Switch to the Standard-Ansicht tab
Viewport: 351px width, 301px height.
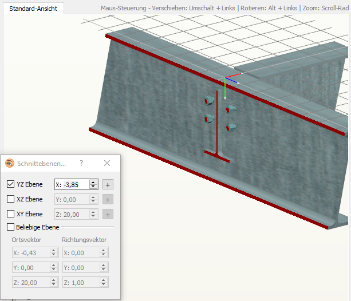[33, 9]
